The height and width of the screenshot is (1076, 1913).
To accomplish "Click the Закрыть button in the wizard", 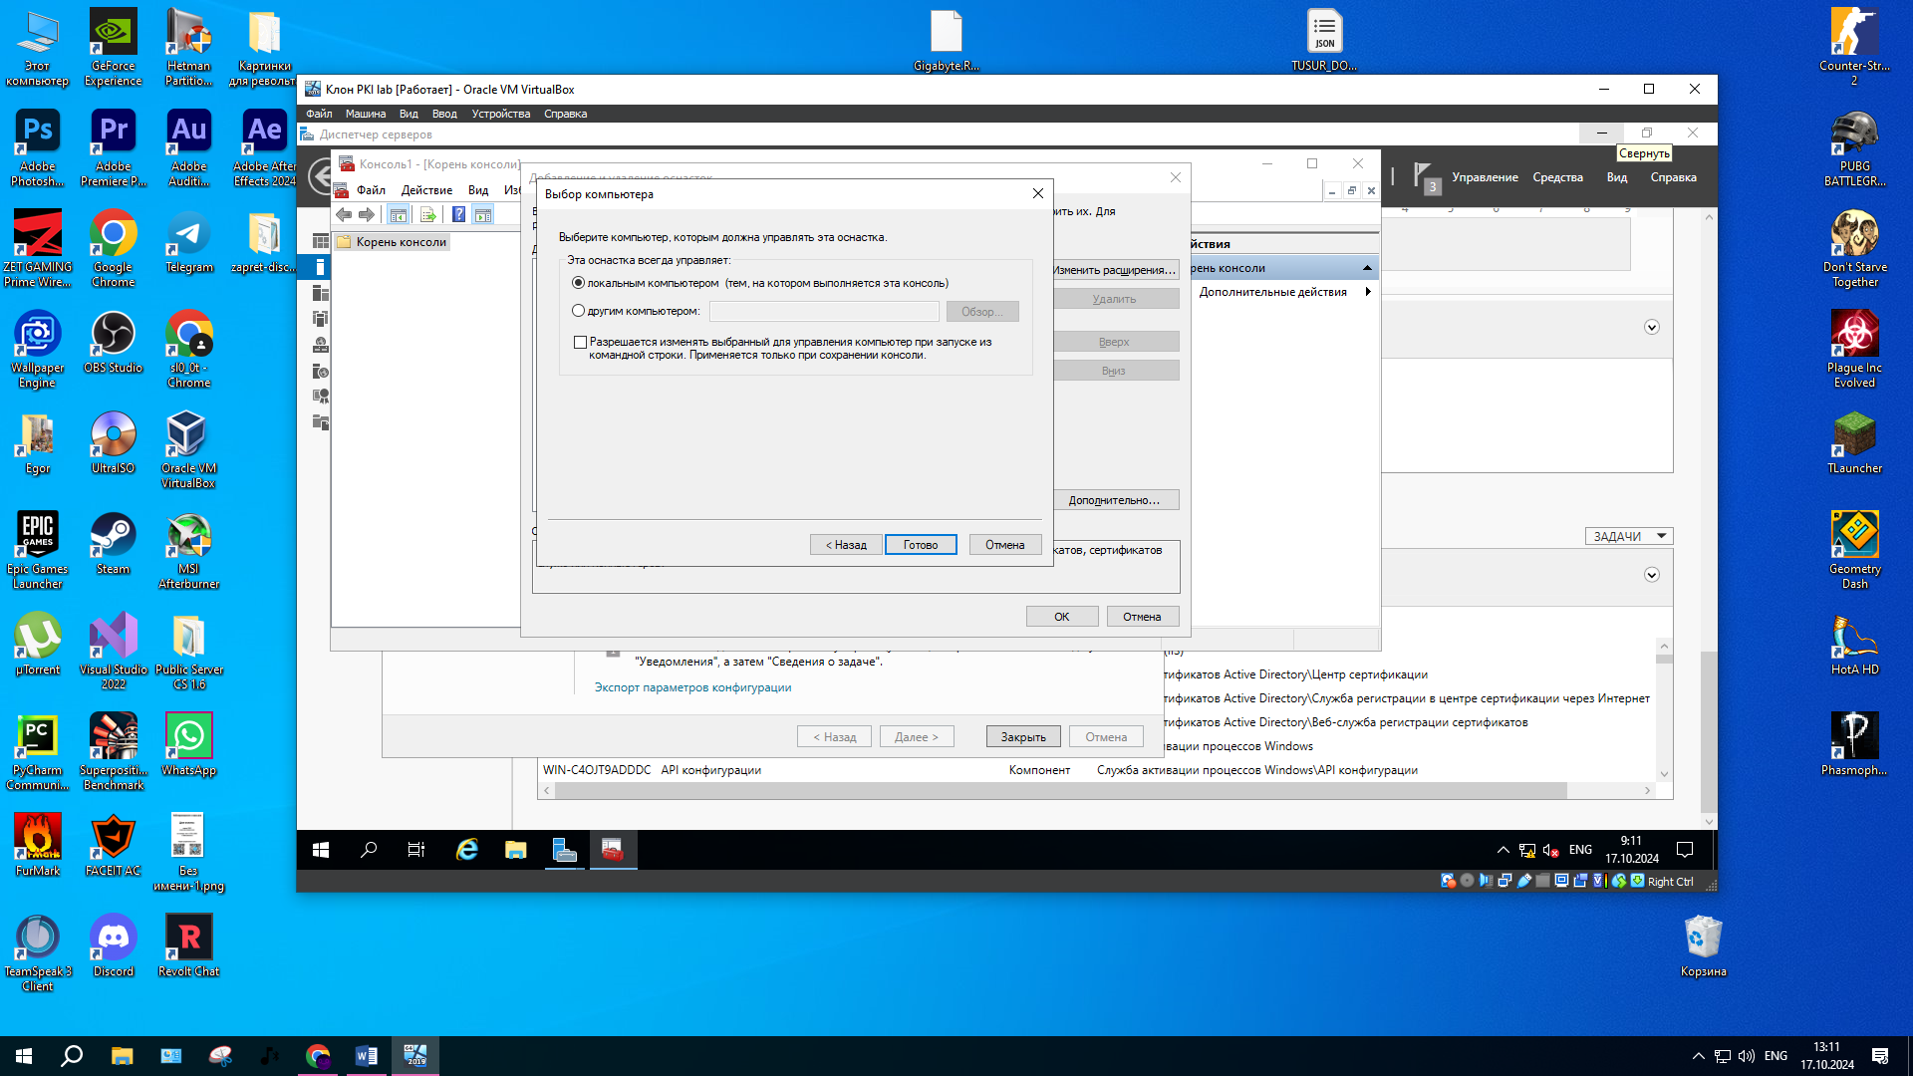I will (x=1023, y=737).
